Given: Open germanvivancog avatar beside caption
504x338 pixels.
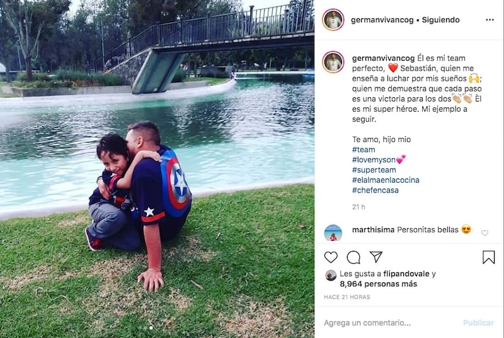Looking at the screenshot, I should point(333,62).
